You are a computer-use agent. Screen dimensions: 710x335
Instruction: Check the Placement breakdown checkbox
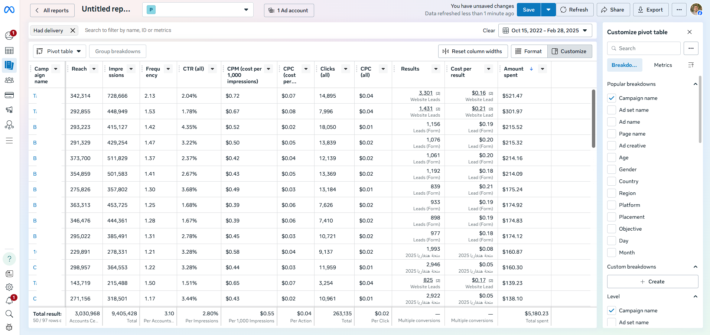(612, 217)
